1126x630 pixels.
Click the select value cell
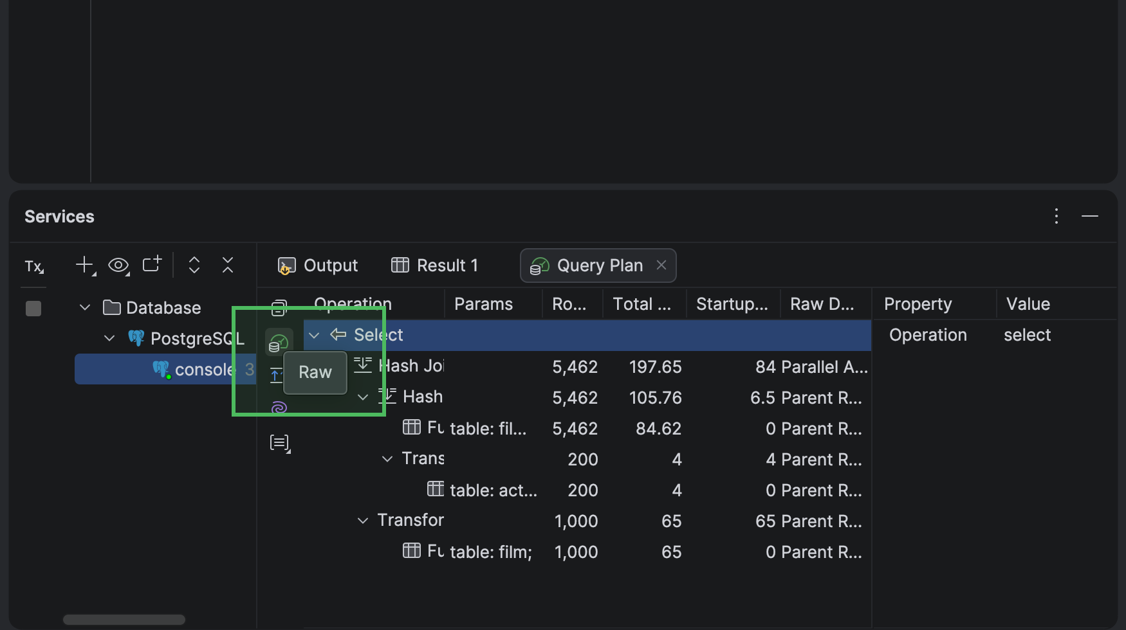1027,335
